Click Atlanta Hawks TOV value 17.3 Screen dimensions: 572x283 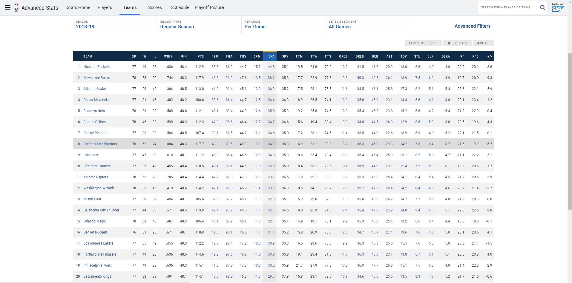click(x=404, y=89)
